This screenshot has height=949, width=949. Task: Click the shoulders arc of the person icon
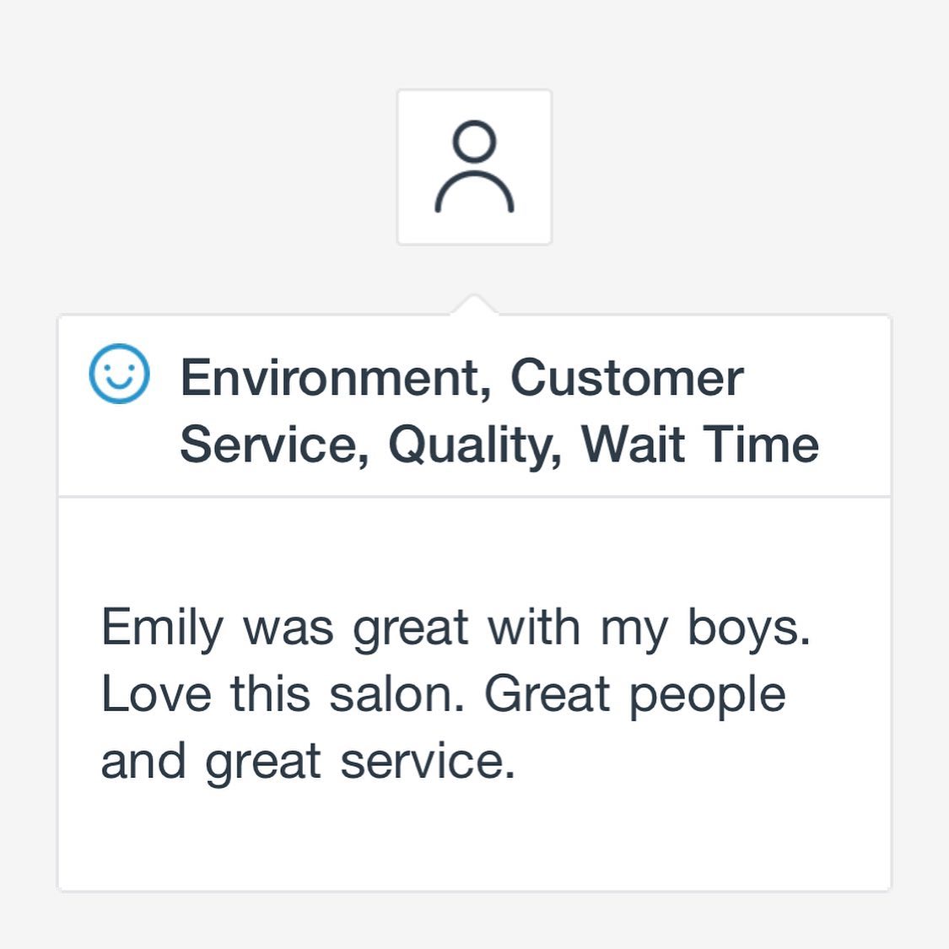474,191
